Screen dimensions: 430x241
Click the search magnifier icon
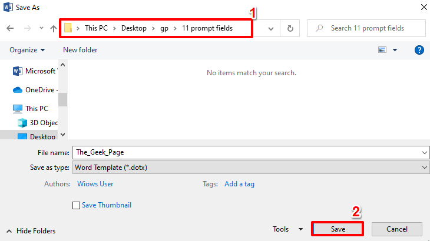tap(319, 28)
